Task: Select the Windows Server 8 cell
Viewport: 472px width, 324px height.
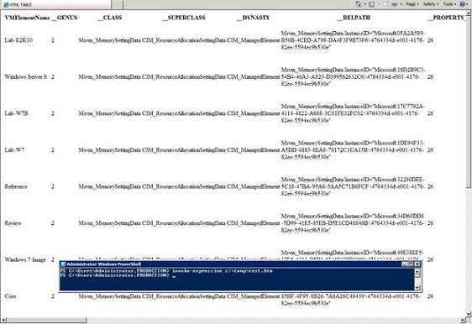Action: [x=26, y=77]
